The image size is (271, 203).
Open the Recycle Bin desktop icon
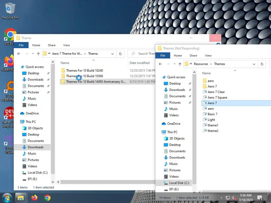10,11
